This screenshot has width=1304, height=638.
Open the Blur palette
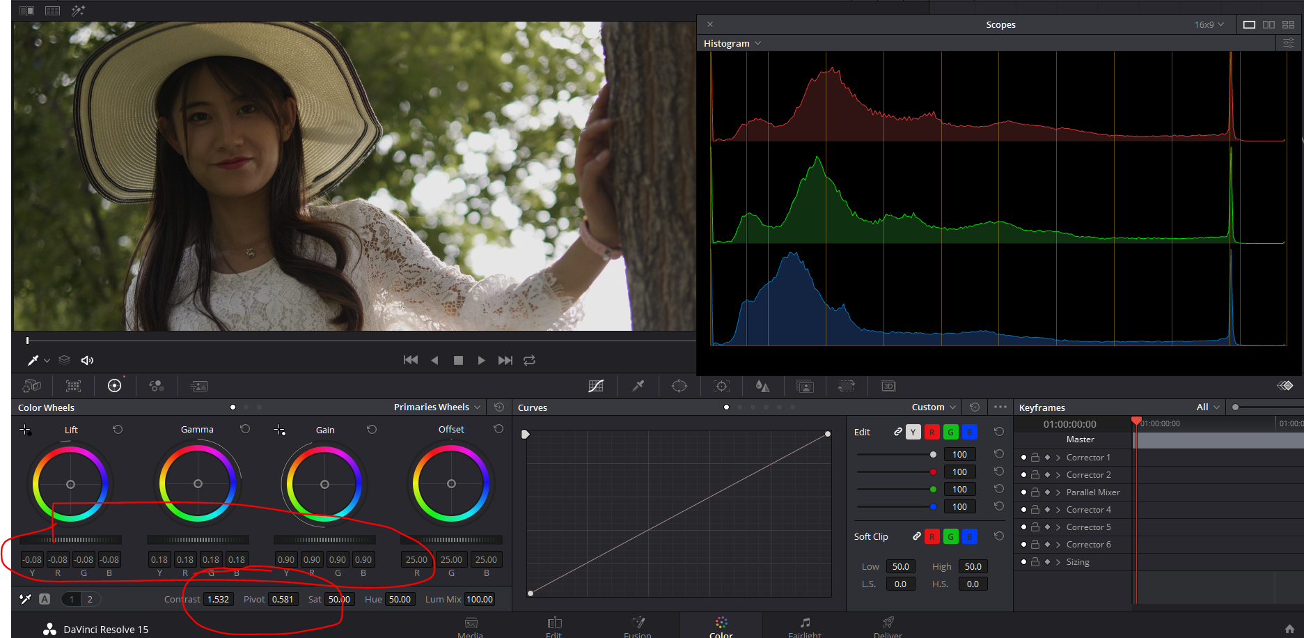tap(763, 386)
